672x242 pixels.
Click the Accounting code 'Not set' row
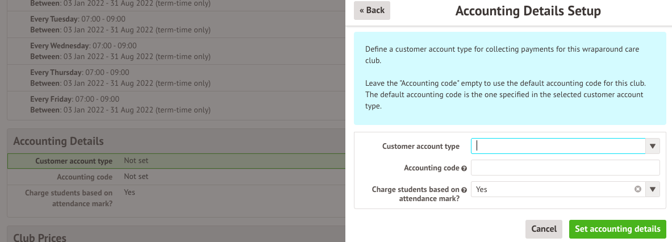176,177
